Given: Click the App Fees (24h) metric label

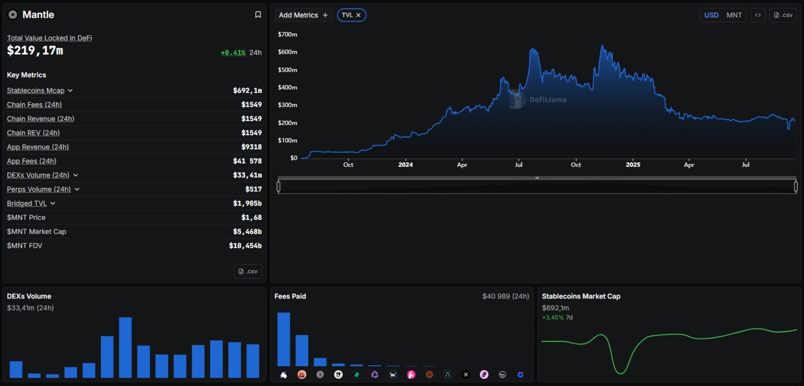Looking at the screenshot, I should [x=32, y=161].
